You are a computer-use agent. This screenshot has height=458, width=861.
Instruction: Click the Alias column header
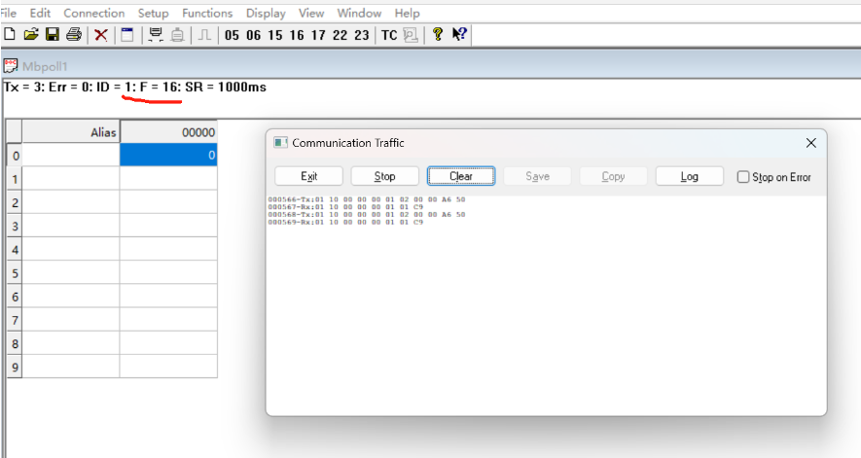pos(71,132)
